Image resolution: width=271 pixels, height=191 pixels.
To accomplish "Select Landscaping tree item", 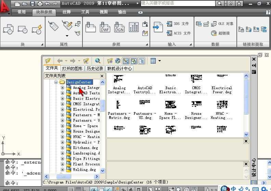I will coord(86,153).
